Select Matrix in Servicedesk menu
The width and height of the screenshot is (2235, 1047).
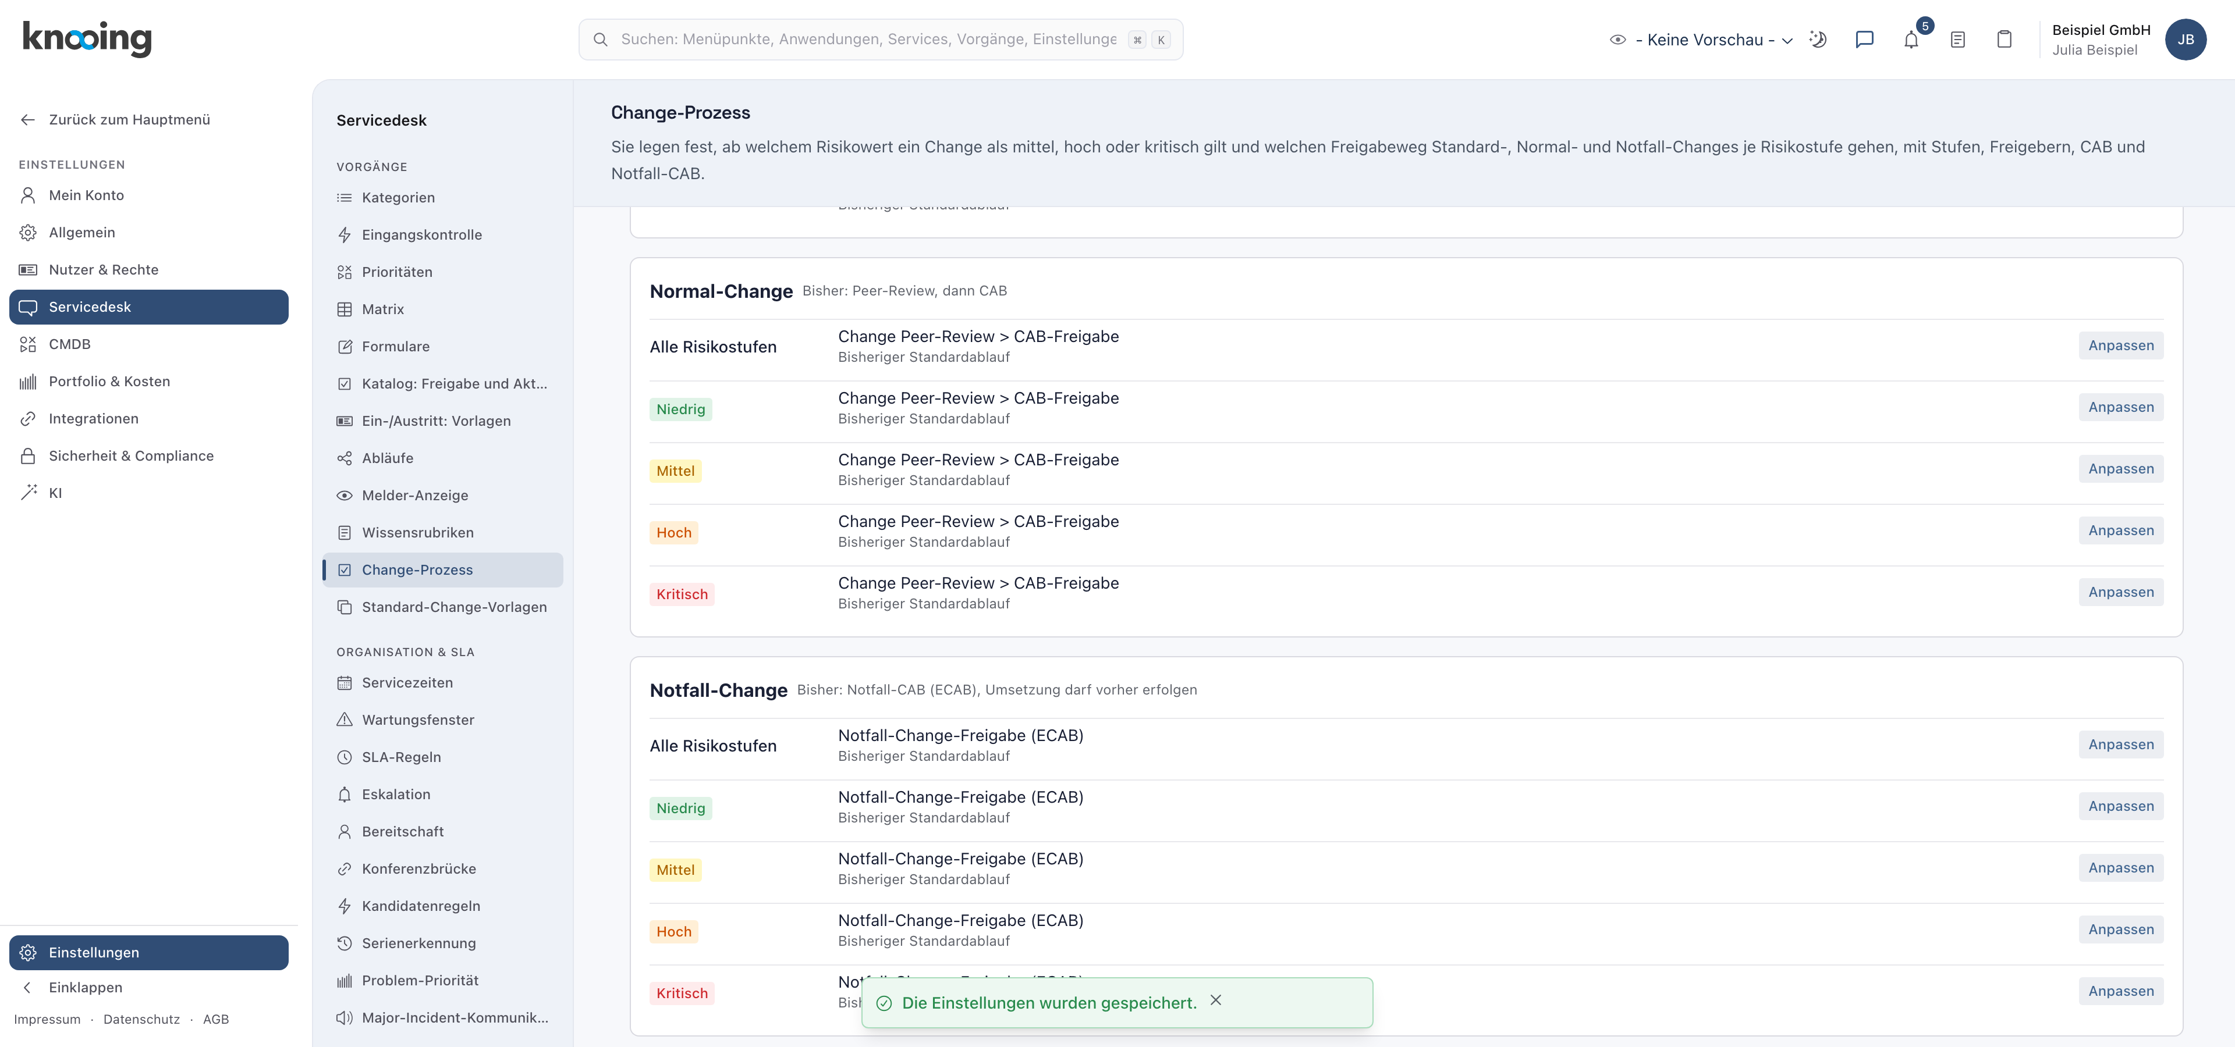(442, 310)
